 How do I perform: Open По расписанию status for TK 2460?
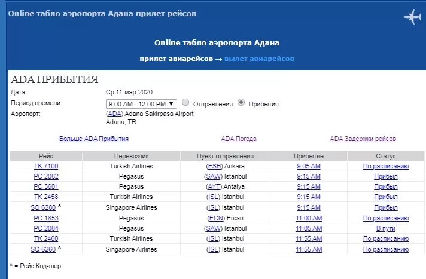[x=386, y=238]
